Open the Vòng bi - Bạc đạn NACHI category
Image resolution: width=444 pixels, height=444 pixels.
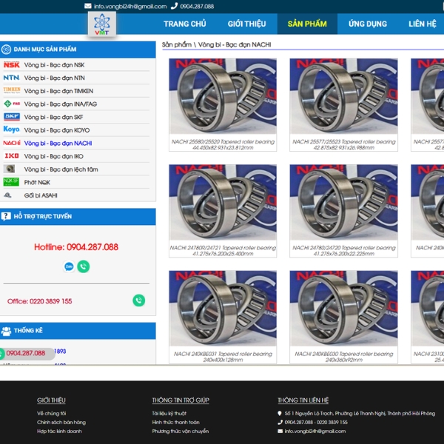pyautogui.click(x=58, y=143)
